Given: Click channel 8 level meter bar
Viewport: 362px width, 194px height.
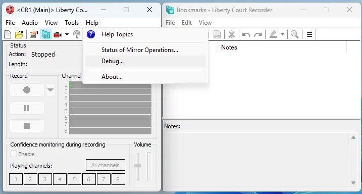Looking at the screenshot, I should [x=111, y=131].
